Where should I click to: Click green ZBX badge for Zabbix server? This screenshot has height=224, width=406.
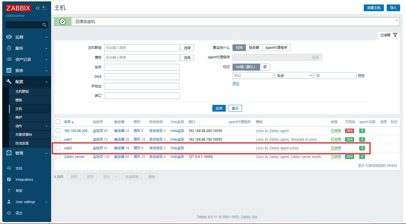pos(349,157)
